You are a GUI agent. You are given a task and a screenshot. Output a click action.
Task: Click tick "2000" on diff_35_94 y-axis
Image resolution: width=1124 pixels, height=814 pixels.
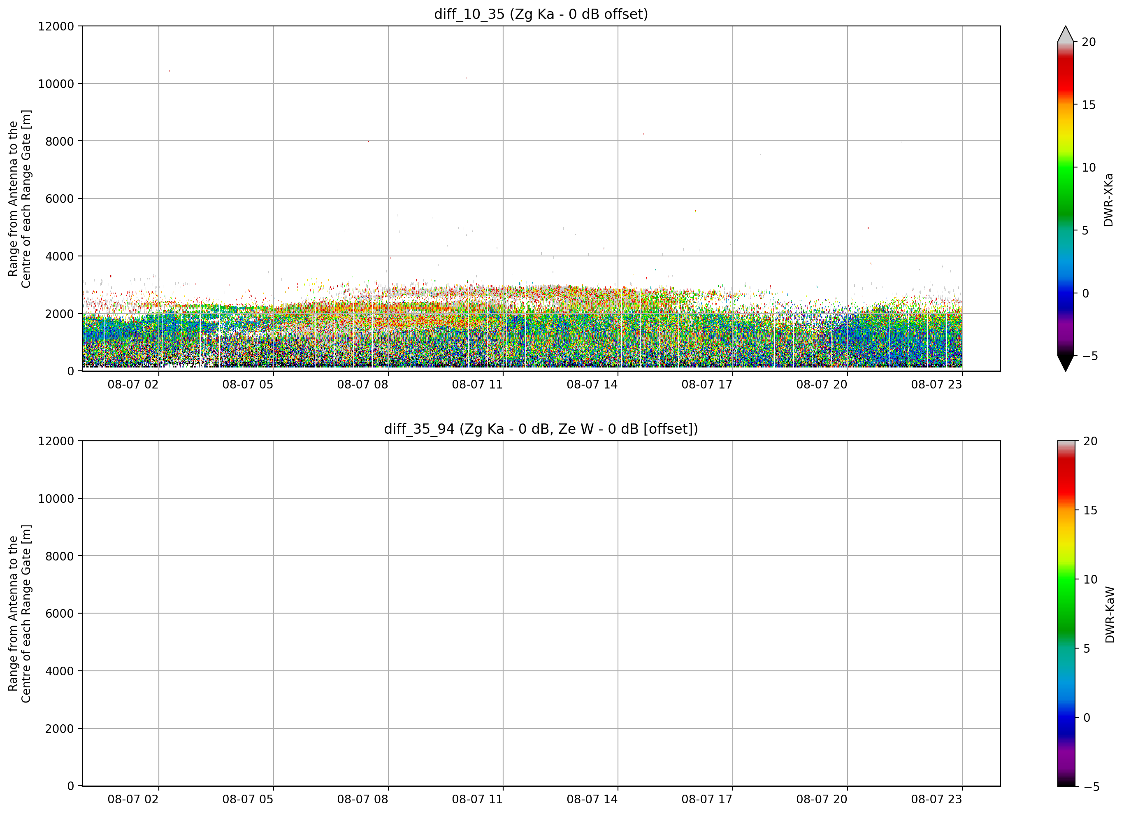60,729
